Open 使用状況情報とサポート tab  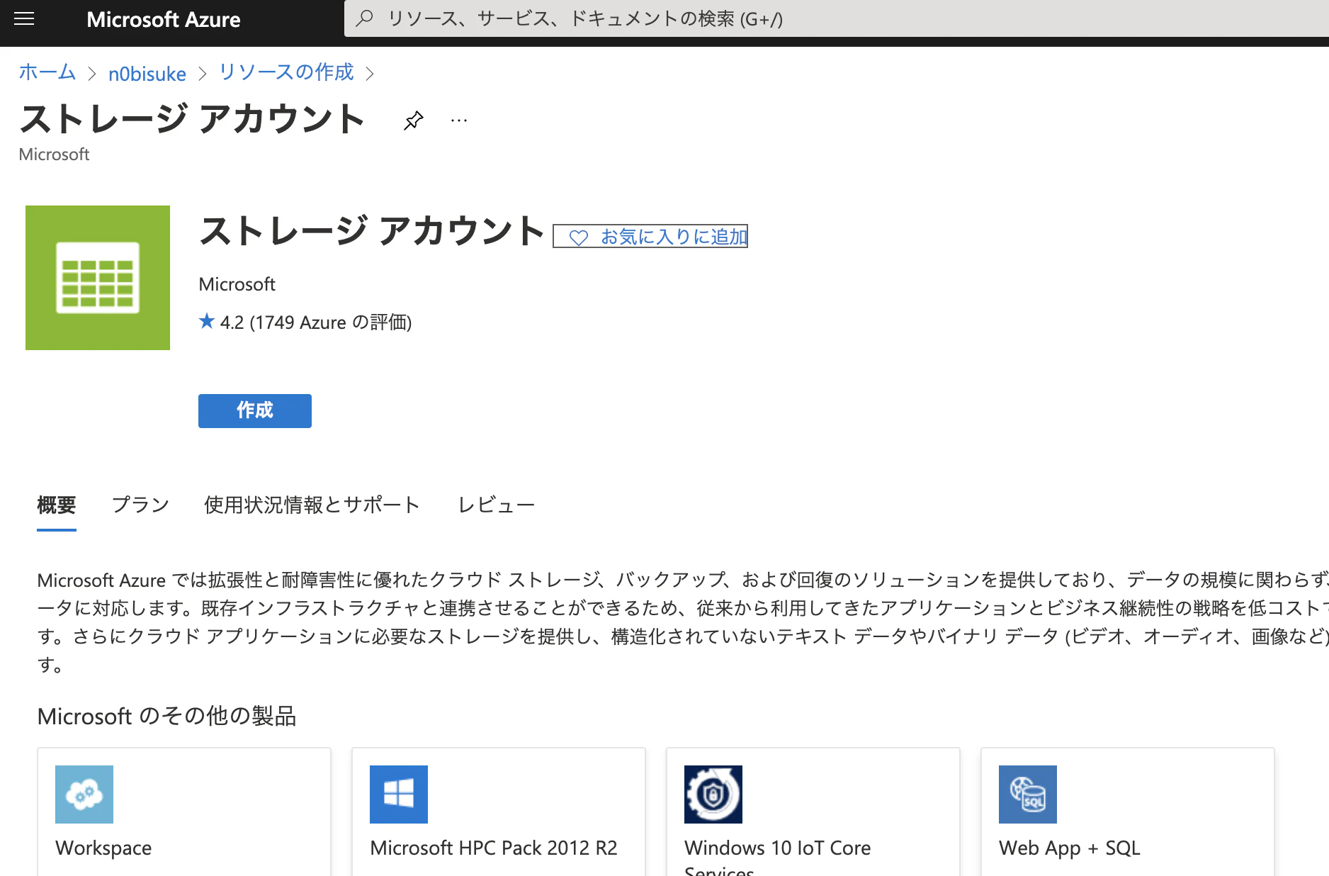(312, 505)
